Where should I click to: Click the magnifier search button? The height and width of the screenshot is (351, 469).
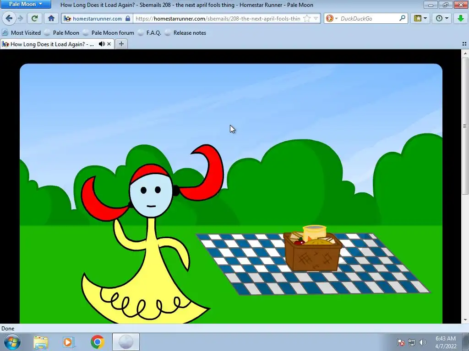coord(402,18)
